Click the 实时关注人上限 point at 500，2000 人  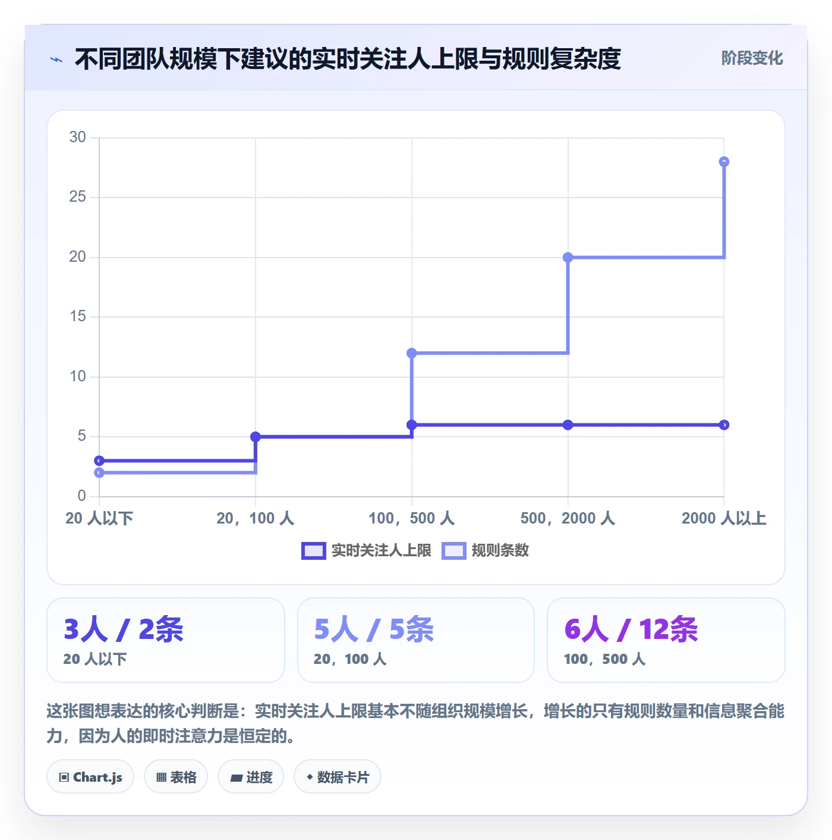(568, 425)
